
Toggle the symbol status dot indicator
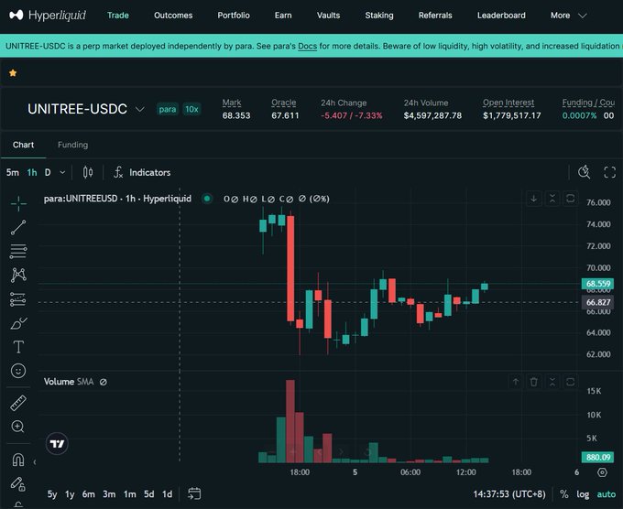pos(207,199)
